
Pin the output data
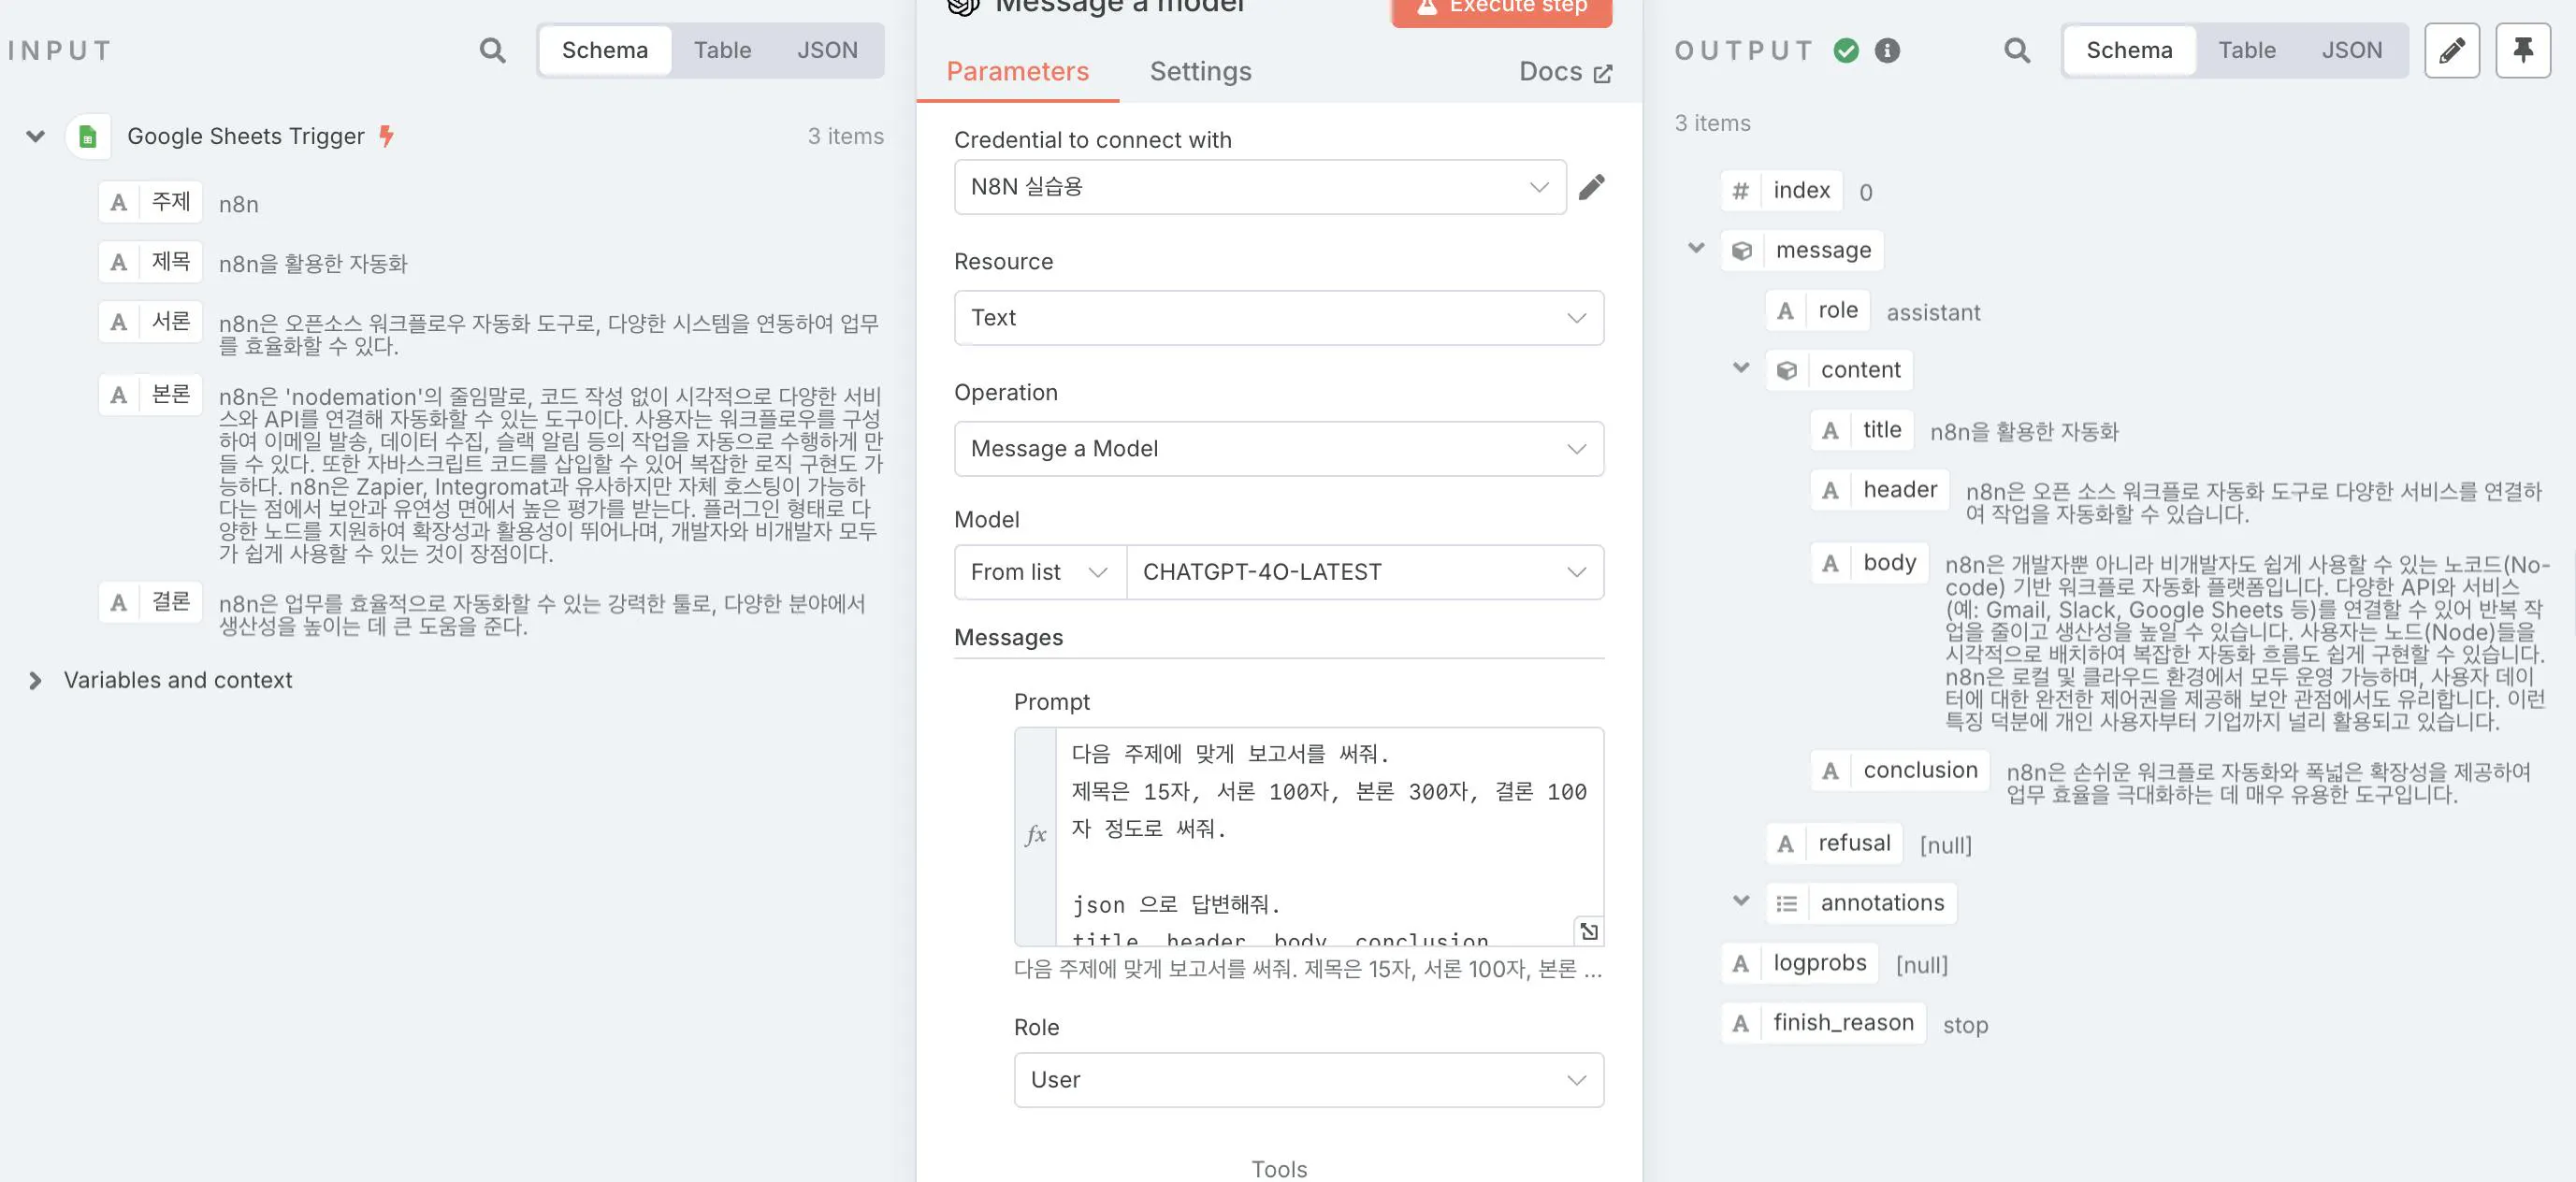[x=2524, y=50]
